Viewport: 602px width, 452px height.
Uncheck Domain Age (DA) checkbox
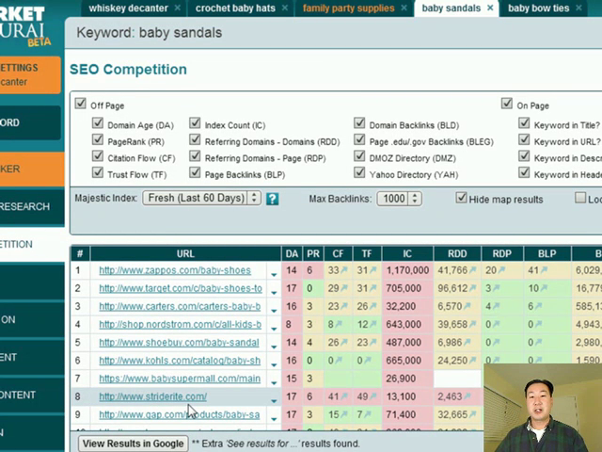(98, 123)
